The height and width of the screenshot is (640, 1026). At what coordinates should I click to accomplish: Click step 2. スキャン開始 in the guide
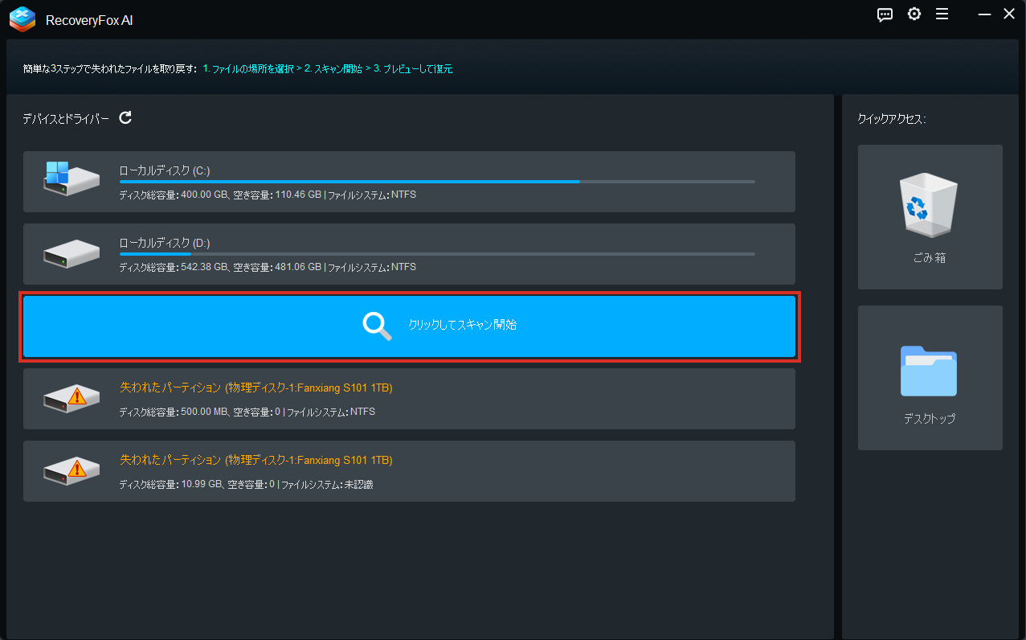click(x=333, y=69)
